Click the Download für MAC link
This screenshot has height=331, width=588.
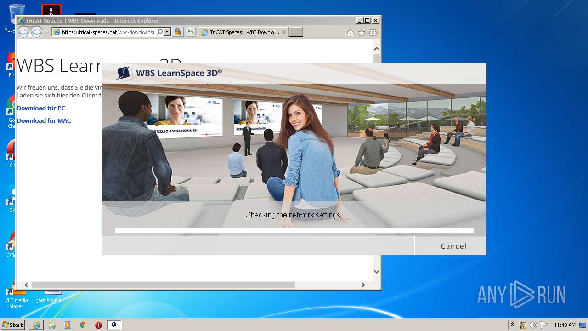tap(44, 120)
